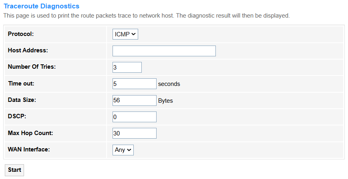
Task: Open the Protocol ICMP dropdown
Action: click(x=125, y=34)
